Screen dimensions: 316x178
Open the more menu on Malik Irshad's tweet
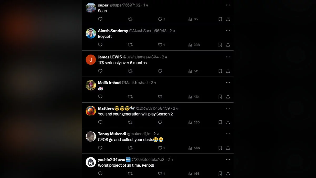pyautogui.click(x=228, y=83)
